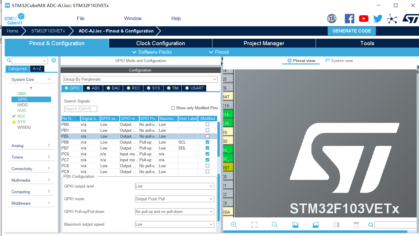The image size is (419, 236).
Task: Toggle Modified checkbox for PB5 row
Action: tap(207, 136)
